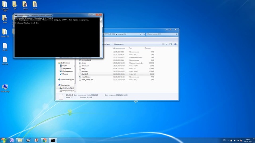Viewport: 255px width, 143px height.
Task: Select the Video folder on desktop
Action: point(5,19)
